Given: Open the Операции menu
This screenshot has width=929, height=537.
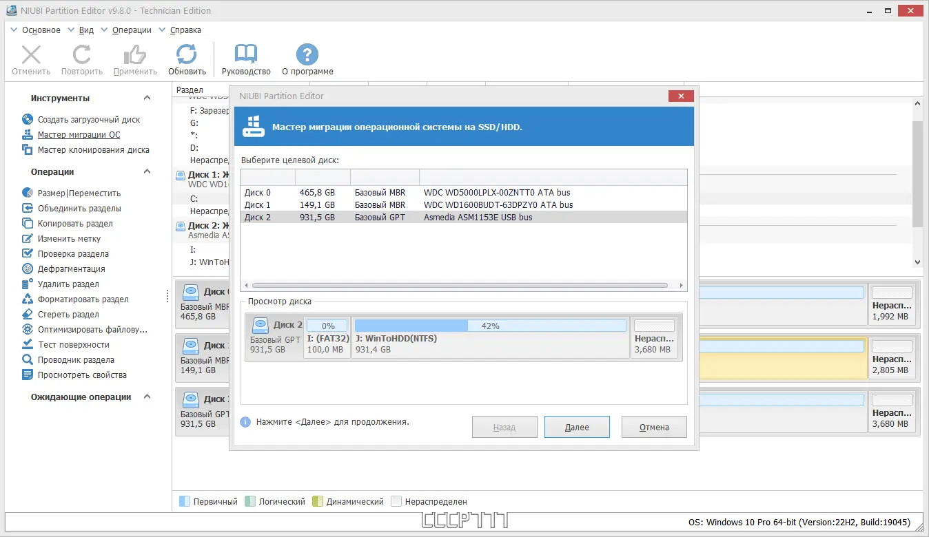Looking at the screenshot, I should coord(131,30).
